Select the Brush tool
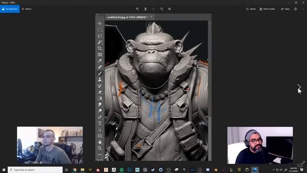 [x=100, y=74]
